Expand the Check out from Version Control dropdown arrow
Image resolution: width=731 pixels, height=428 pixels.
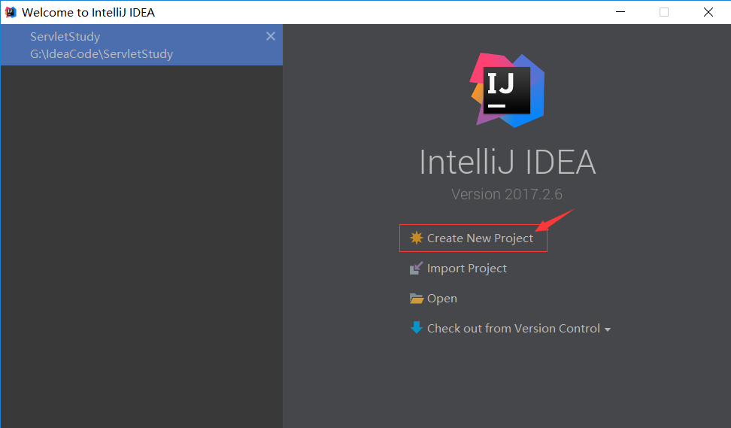(x=608, y=329)
